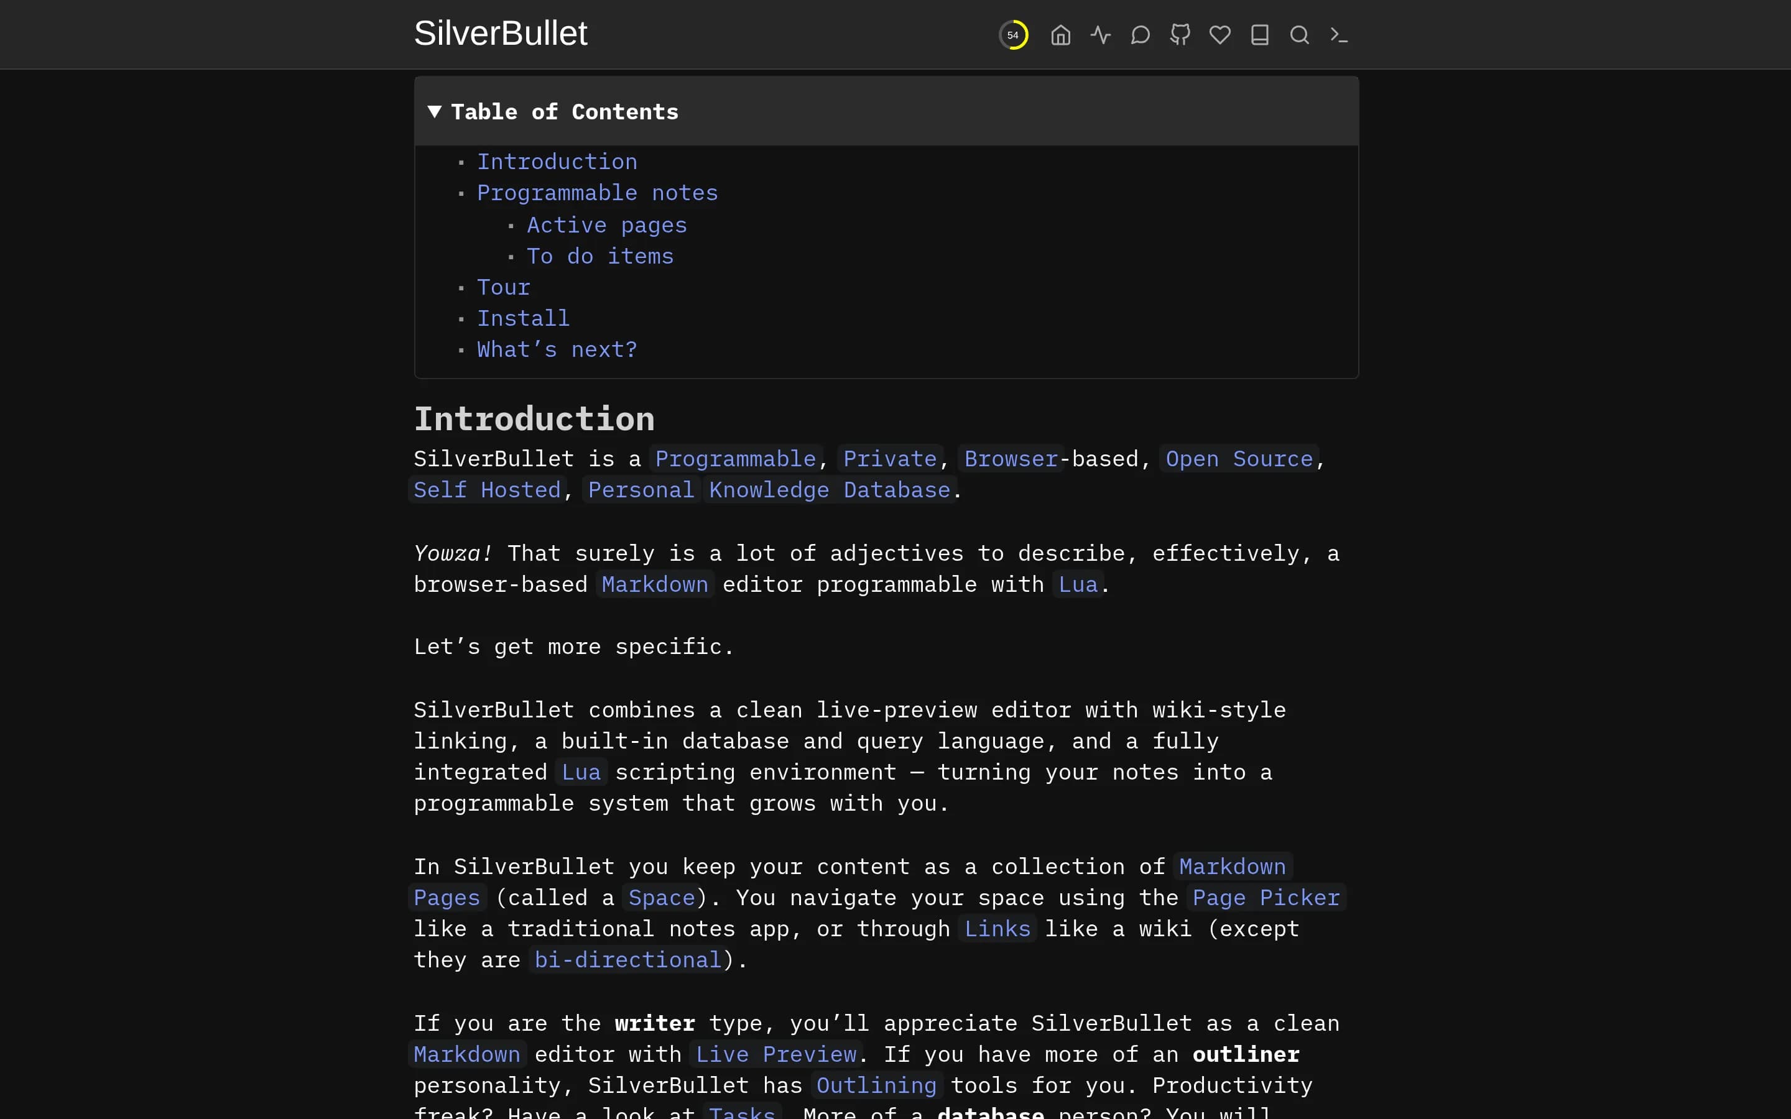Jump to Introduction in table of contents
The height and width of the screenshot is (1119, 1791).
(557, 162)
